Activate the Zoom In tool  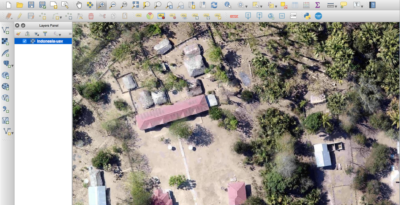tap(102, 5)
